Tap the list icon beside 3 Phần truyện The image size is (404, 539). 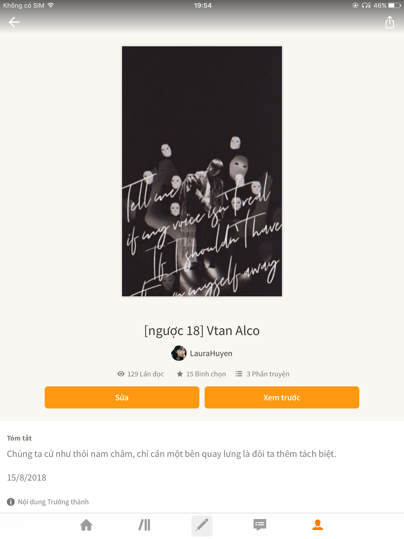pos(239,374)
